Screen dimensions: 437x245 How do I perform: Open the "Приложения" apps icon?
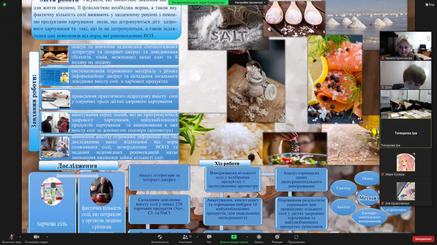click(296, 237)
